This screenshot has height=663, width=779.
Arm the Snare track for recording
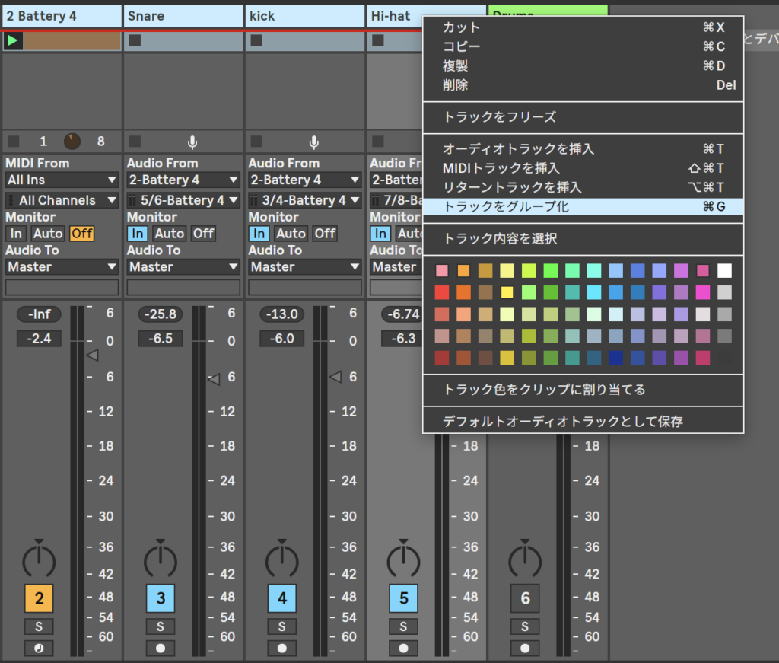161,649
